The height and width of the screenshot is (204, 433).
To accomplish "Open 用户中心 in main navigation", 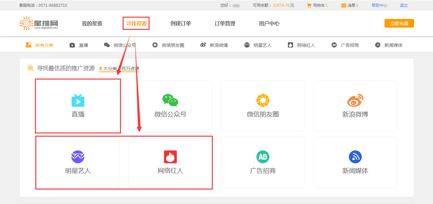I will 269,23.
